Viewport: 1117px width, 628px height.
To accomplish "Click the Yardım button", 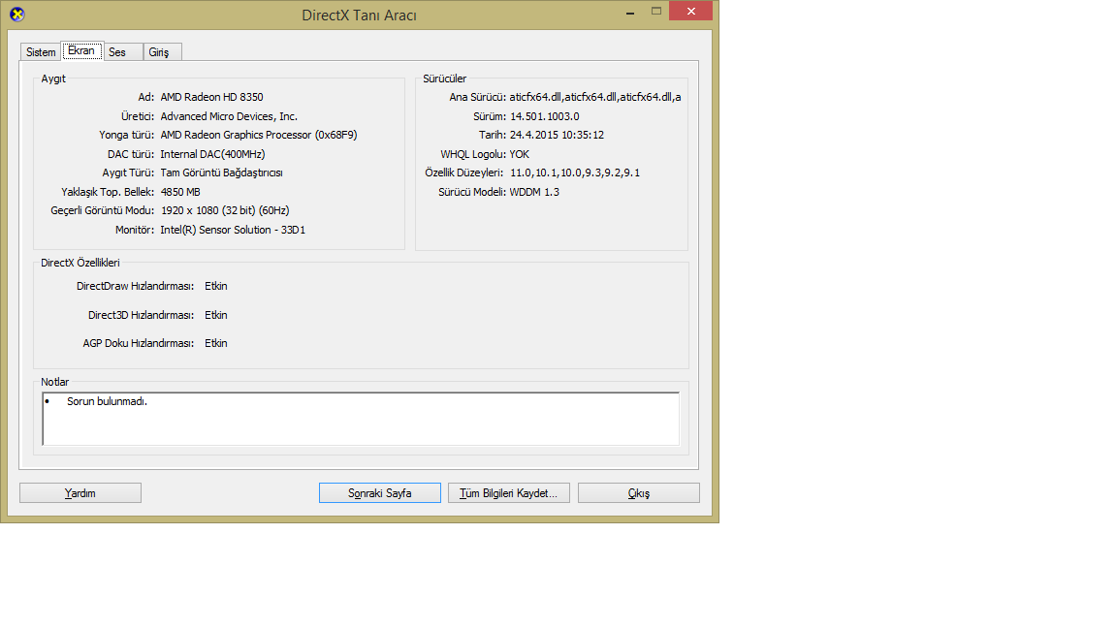I will [x=80, y=492].
